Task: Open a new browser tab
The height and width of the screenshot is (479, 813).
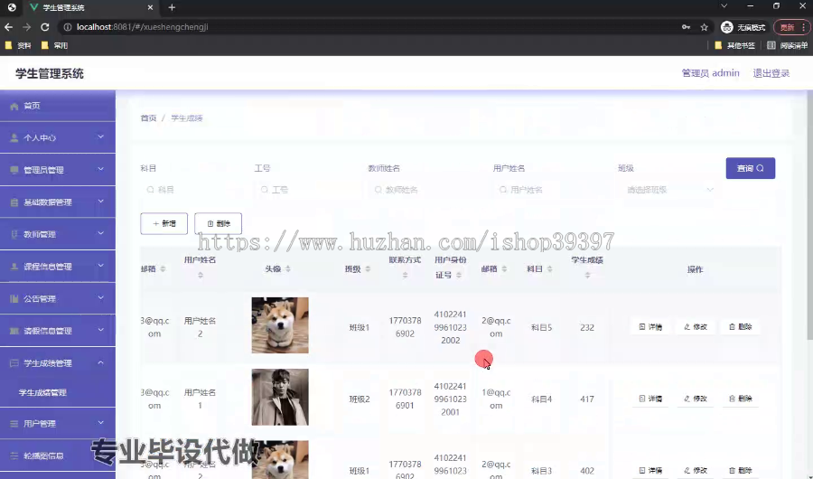Action: point(172,7)
